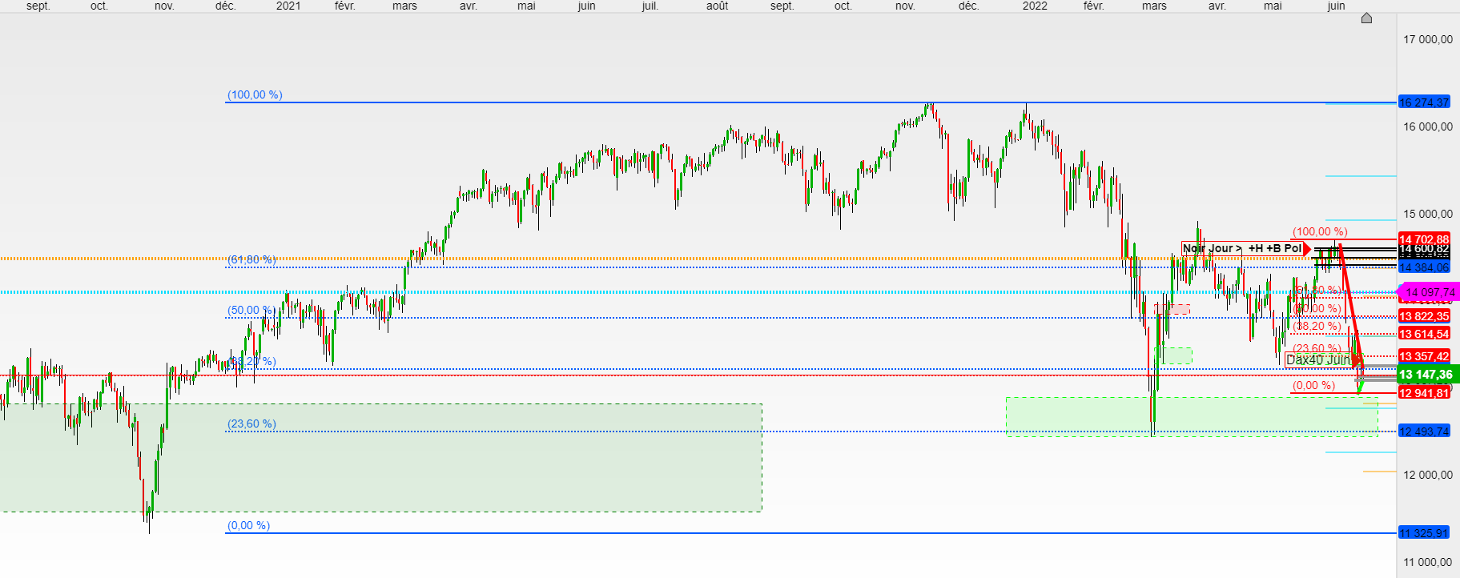Select the red arrow on Noir Jour label
Image resolution: width=1460 pixels, height=578 pixels.
[x=1308, y=249]
